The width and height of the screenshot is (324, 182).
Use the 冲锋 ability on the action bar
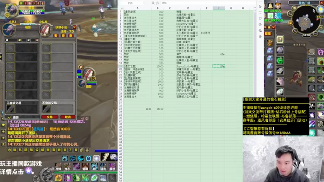[58, 167]
